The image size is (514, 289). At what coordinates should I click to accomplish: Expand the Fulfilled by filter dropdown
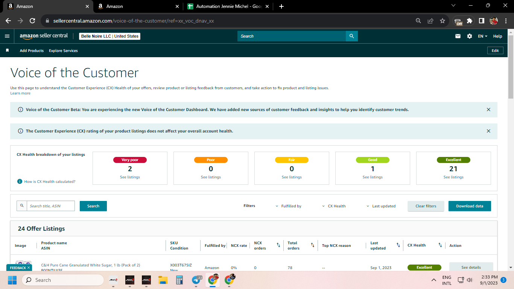pyautogui.click(x=289, y=206)
